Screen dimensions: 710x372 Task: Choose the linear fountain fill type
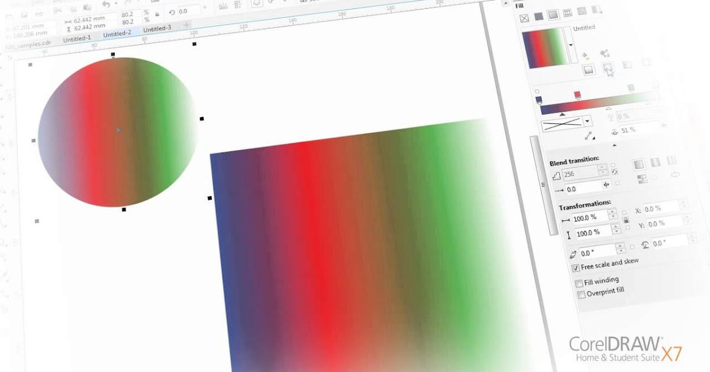pyautogui.click(x=589, y=70)
